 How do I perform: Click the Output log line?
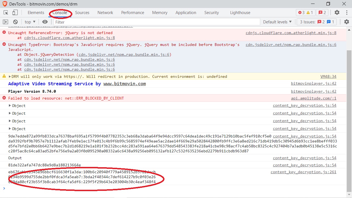[15, 158]
